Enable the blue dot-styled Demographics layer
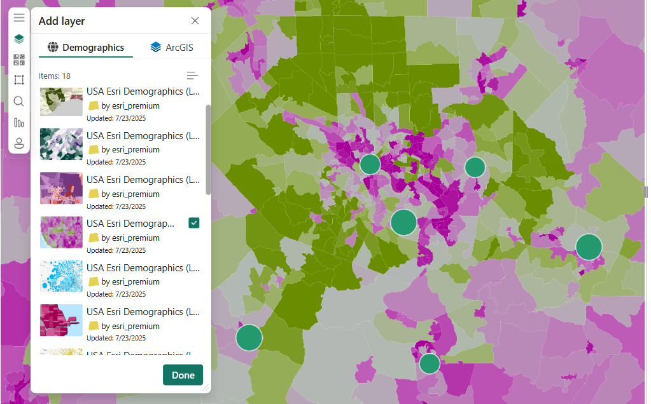This screenshot has width=651, height=404. [193, 267]
